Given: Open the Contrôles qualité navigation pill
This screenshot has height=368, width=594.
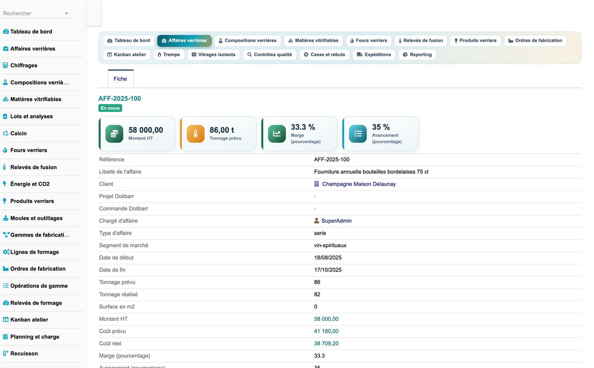Looking at the screenshot, I should pos(270,54).
